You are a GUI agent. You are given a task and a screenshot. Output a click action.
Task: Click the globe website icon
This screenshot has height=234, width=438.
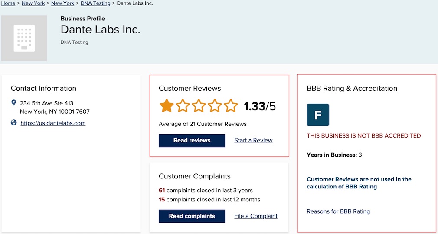(14, 122)
